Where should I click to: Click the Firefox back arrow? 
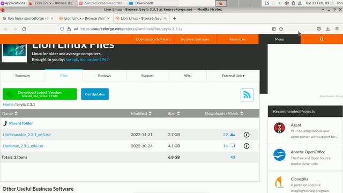click(x=6, y=29)
